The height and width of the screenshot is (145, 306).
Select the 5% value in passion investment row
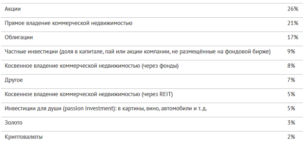[291, 109]
